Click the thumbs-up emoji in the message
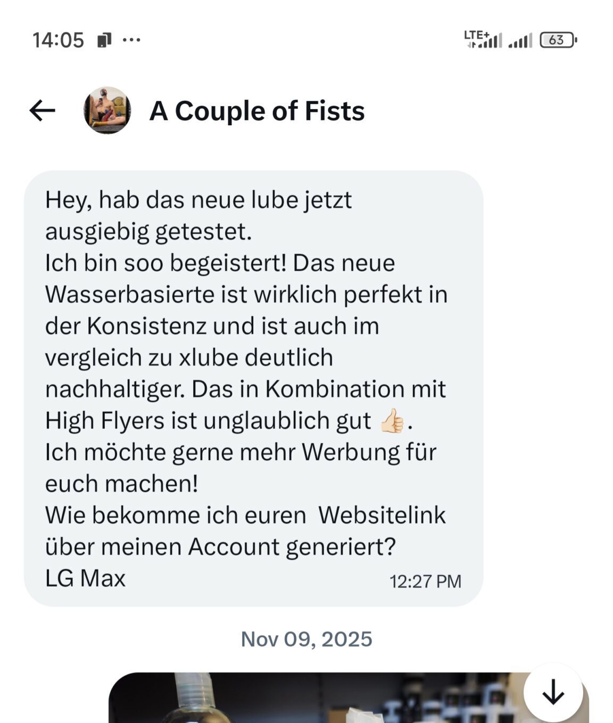This screenshot has width=613, height=723. 393,421
